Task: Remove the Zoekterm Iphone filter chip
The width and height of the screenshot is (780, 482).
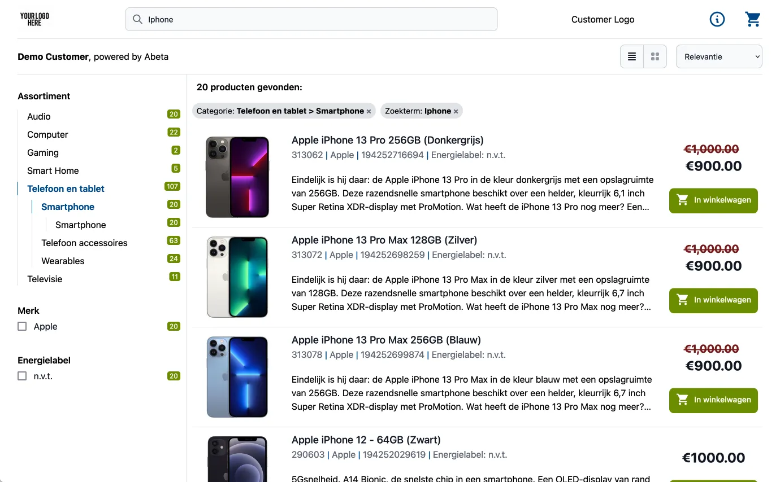Action: [x=456, y=111]
